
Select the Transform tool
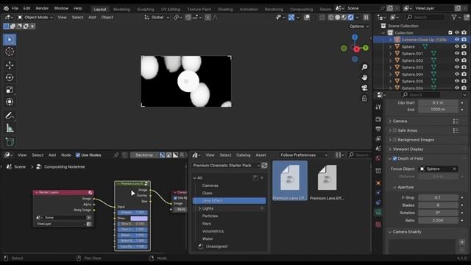tap(10, 102)
